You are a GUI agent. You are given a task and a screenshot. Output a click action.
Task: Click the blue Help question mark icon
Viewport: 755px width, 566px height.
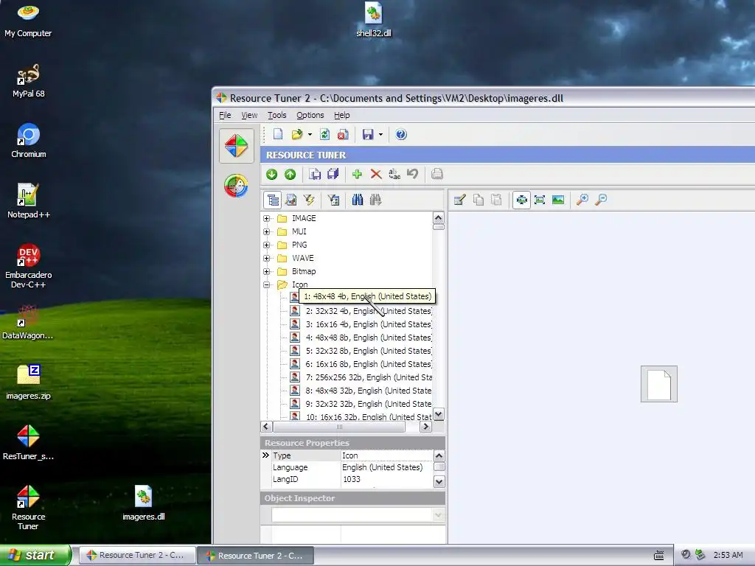tap(401, 134)
